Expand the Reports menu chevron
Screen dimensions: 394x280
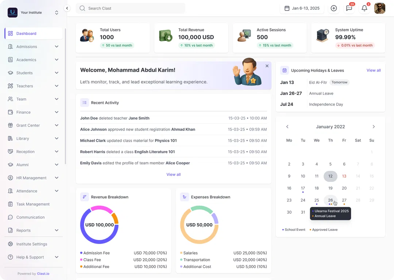pos(57,230)
